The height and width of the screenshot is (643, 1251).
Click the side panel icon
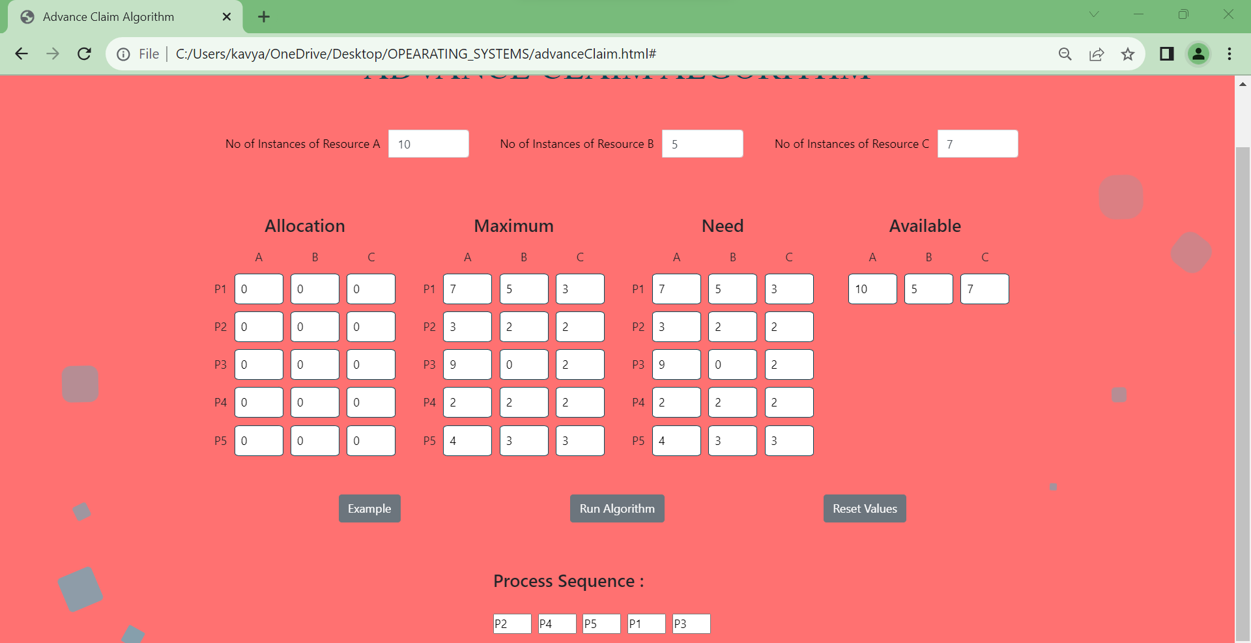click(x=1166, y=54)
